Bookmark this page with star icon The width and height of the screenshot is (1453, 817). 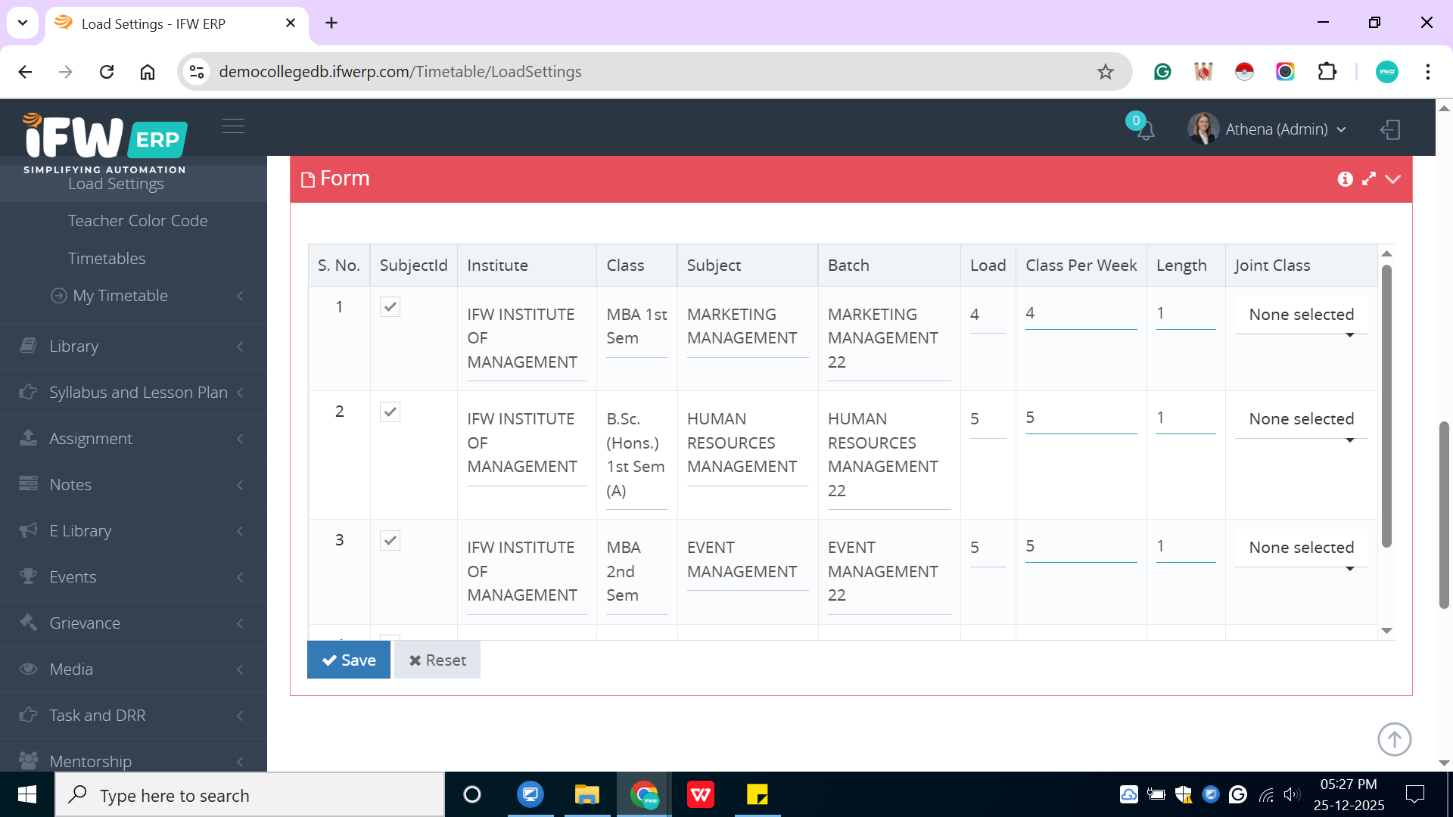point(1106,72)
